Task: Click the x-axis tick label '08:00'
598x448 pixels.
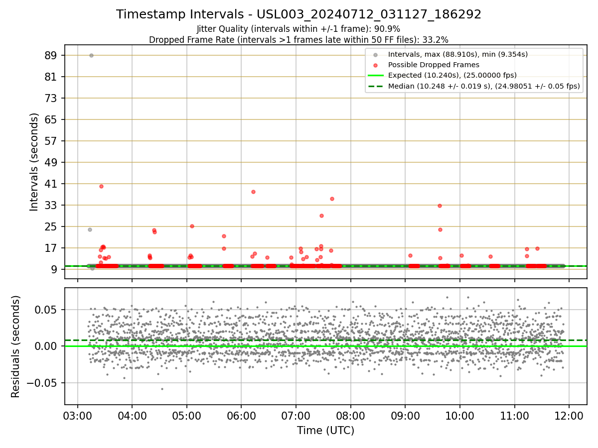Action: (x=351, y=416)
